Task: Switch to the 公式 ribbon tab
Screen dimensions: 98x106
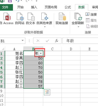Action: pyautogui.click(x=68, y=7)
